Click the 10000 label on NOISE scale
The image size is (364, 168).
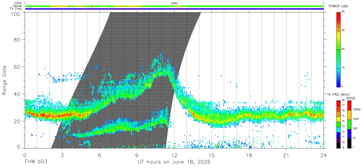[357, 110]
